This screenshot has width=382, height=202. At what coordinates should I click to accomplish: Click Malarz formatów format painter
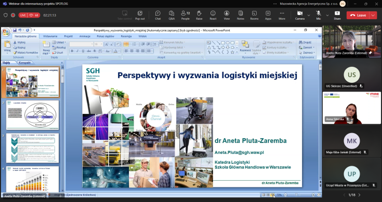coord(25,52)
